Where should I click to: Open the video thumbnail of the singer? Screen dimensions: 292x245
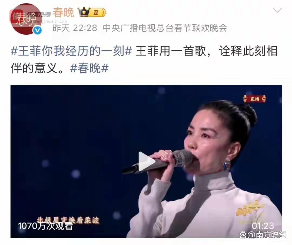[x=146, y=161]
